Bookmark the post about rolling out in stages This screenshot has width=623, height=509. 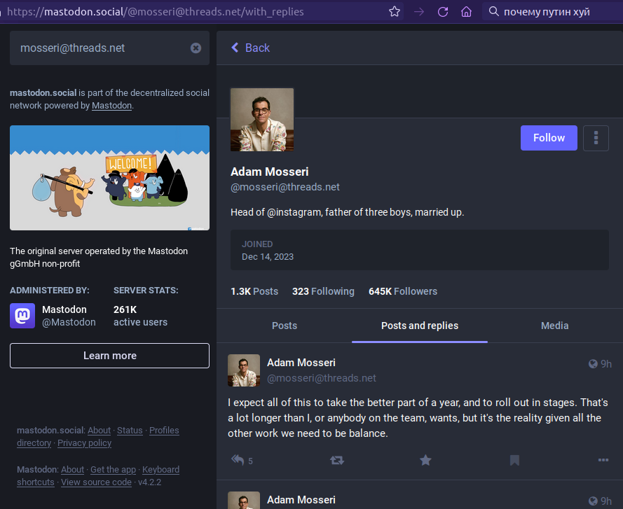point(514,460)
